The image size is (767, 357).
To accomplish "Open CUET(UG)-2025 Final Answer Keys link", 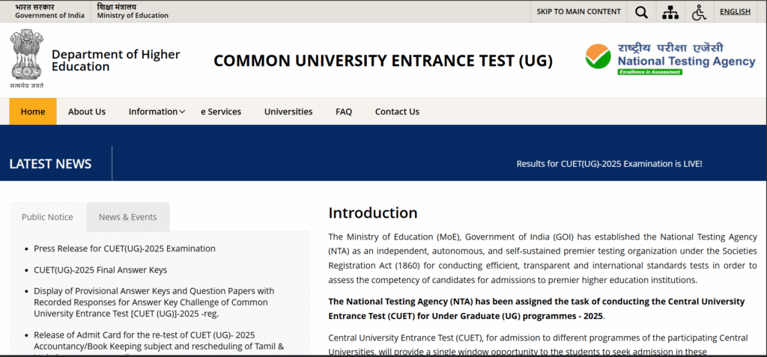I will 100,270.
